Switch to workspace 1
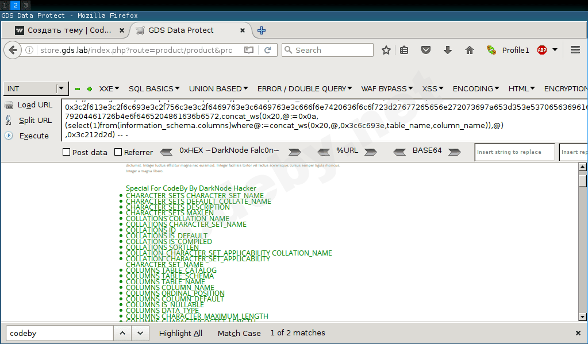The height and width of the screenshot is (344, 588). pos(5,5)
